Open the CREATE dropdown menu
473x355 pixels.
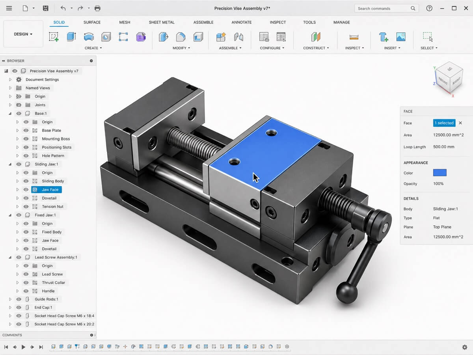93,48
